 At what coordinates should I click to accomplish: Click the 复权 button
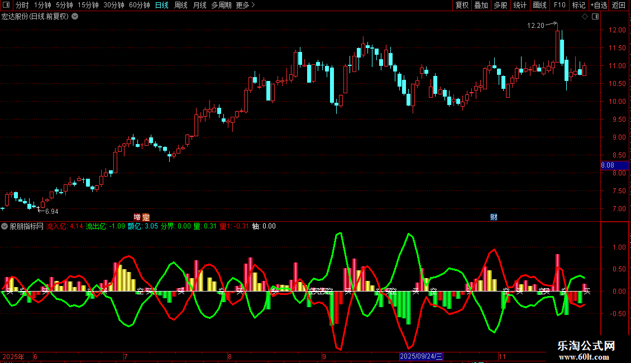coord(462,5)
